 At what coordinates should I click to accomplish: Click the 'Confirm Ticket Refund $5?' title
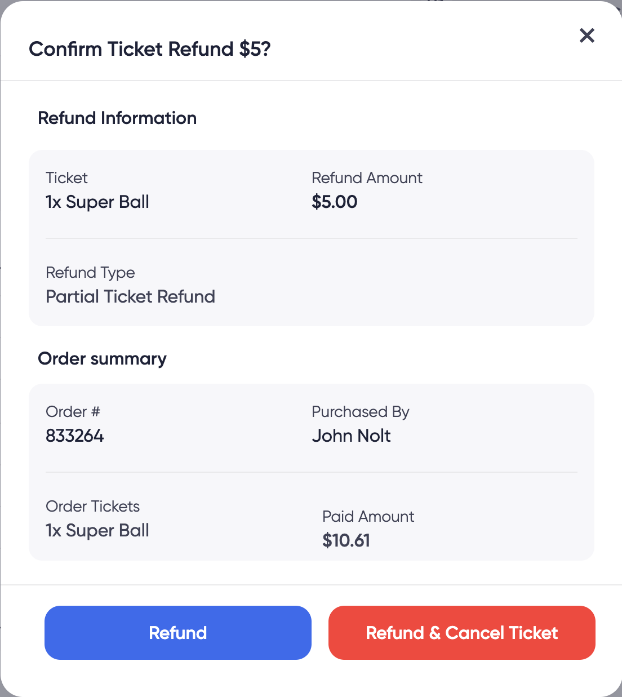coord(150,49)
